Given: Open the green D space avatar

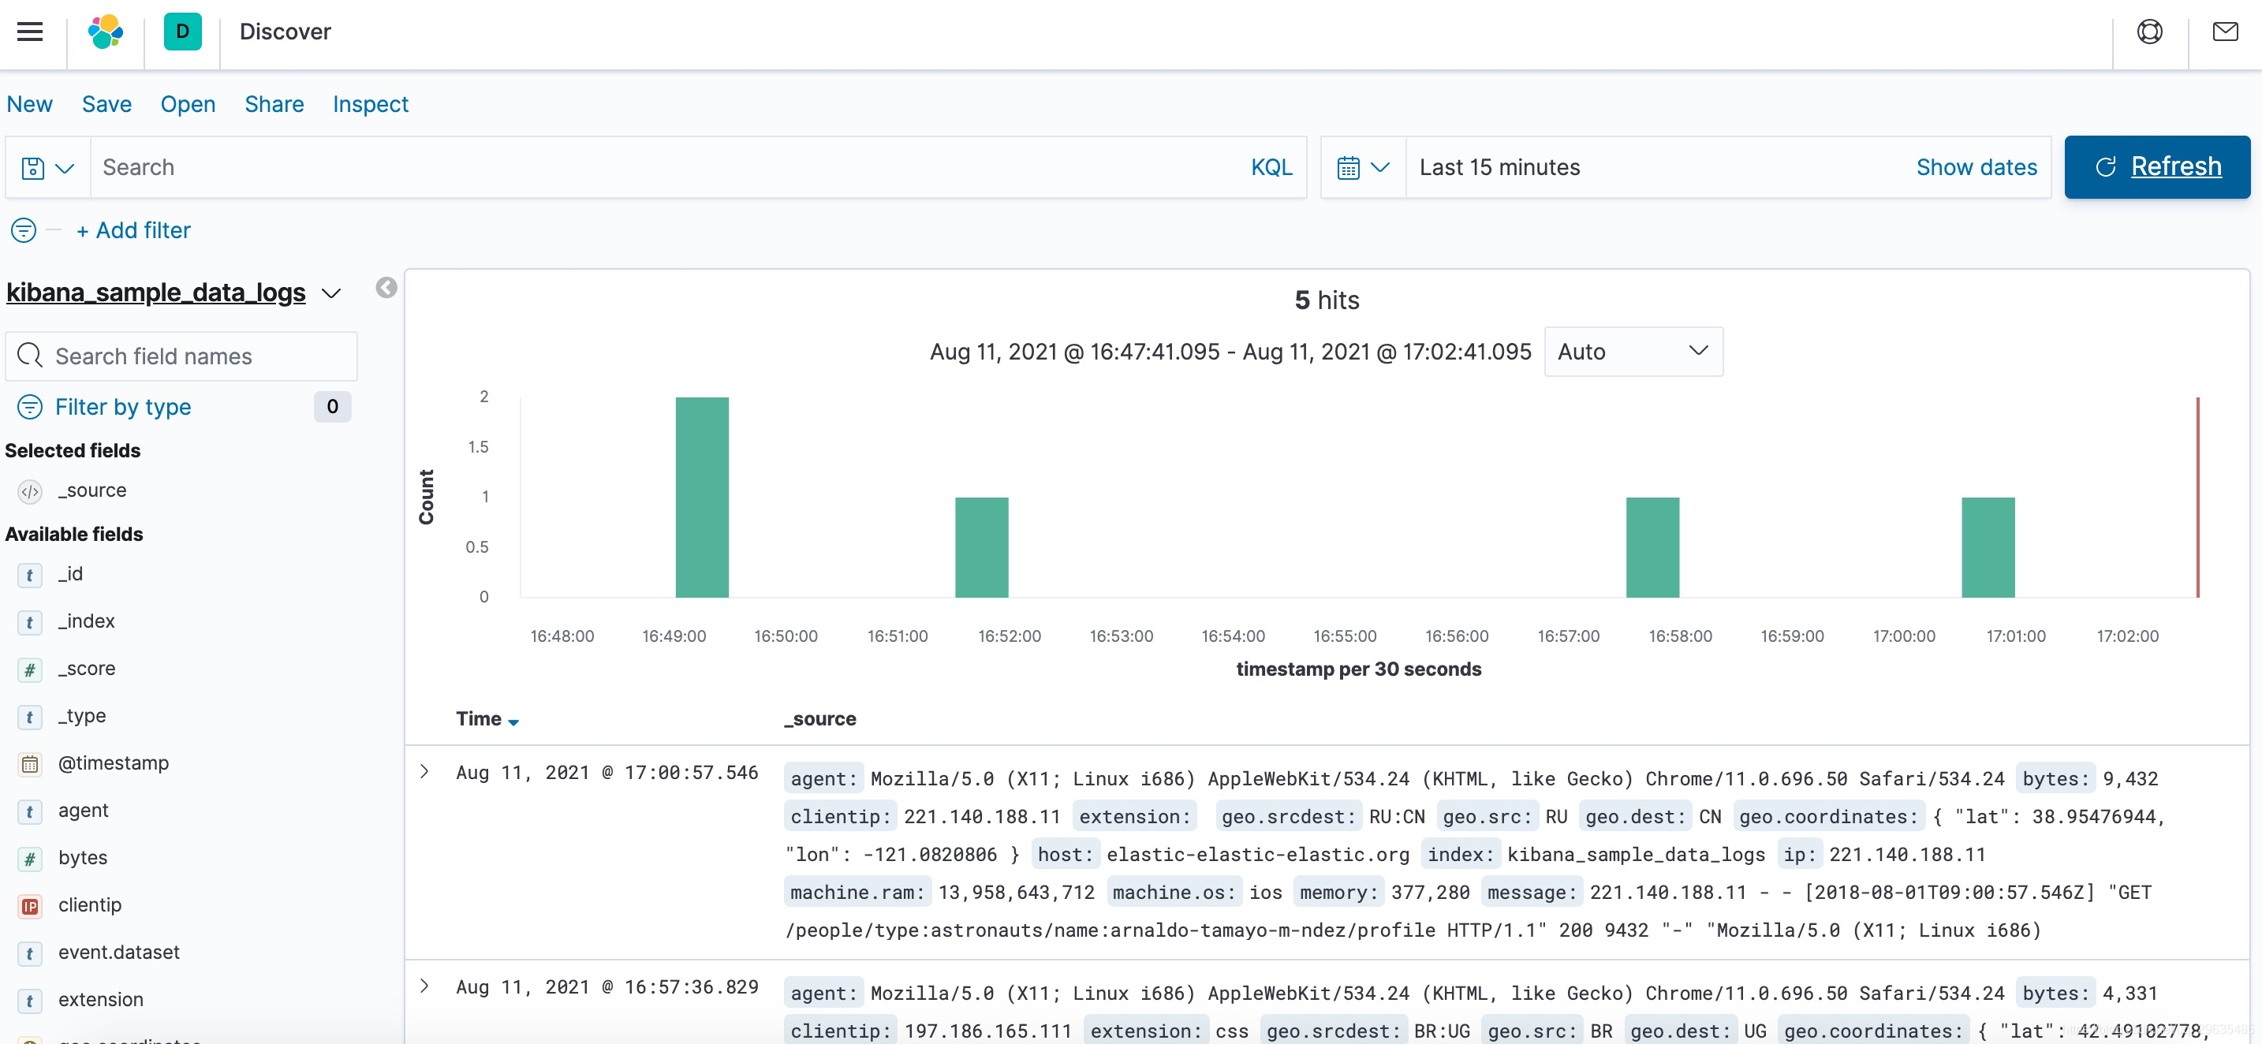Looking at the screenshot, I should tap(183, 32).
